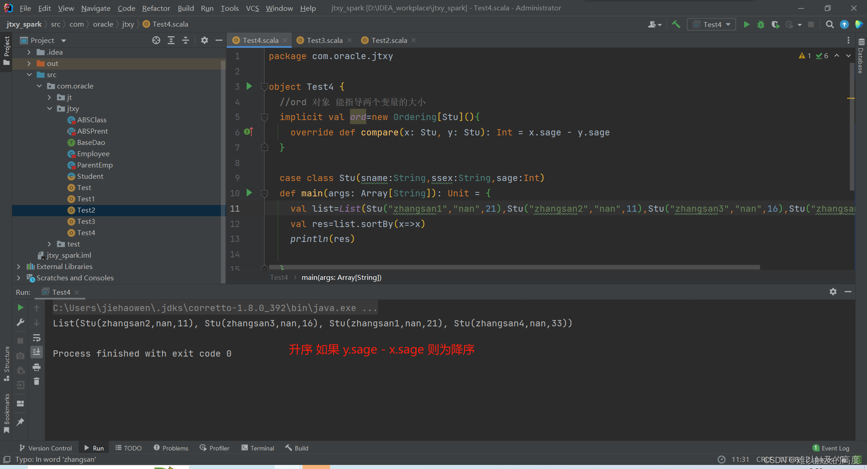Toggle the Database side panel

(x=861, y=55)
